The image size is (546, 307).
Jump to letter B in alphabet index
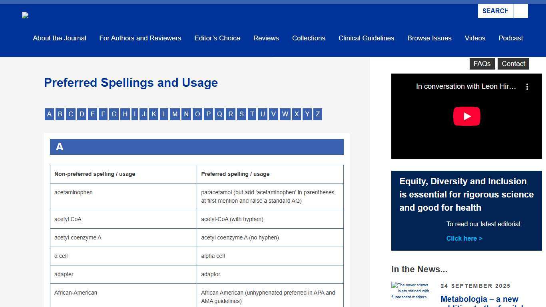60,114
